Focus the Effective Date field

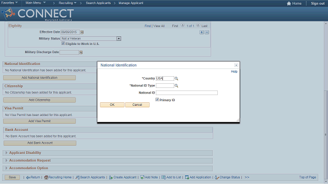click(x=70, y=32)
